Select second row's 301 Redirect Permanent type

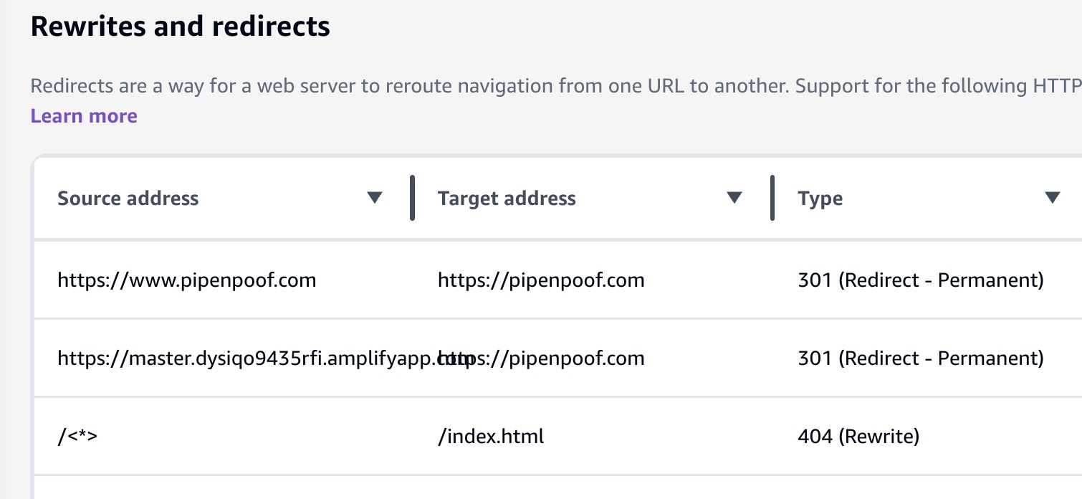coord(921,358)
